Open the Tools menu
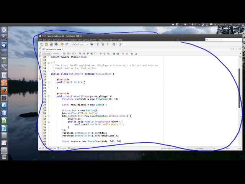245x184 pixels. point(106,40)
